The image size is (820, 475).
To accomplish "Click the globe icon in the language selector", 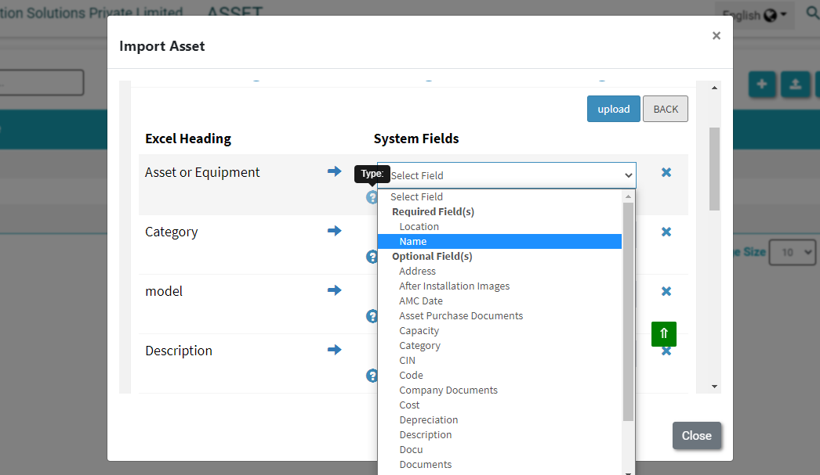I will 771,14.
